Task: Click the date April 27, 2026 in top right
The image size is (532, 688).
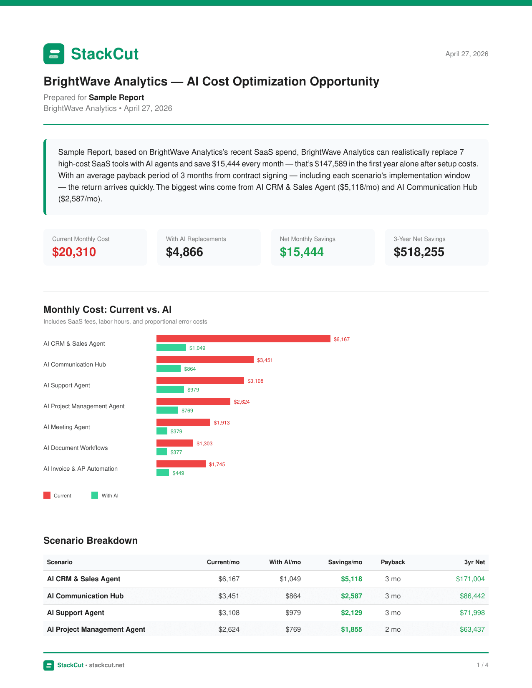Action: (x=467, y=54)
